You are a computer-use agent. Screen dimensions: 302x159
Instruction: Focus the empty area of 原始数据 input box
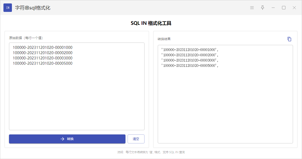click(x=77, y=100)
